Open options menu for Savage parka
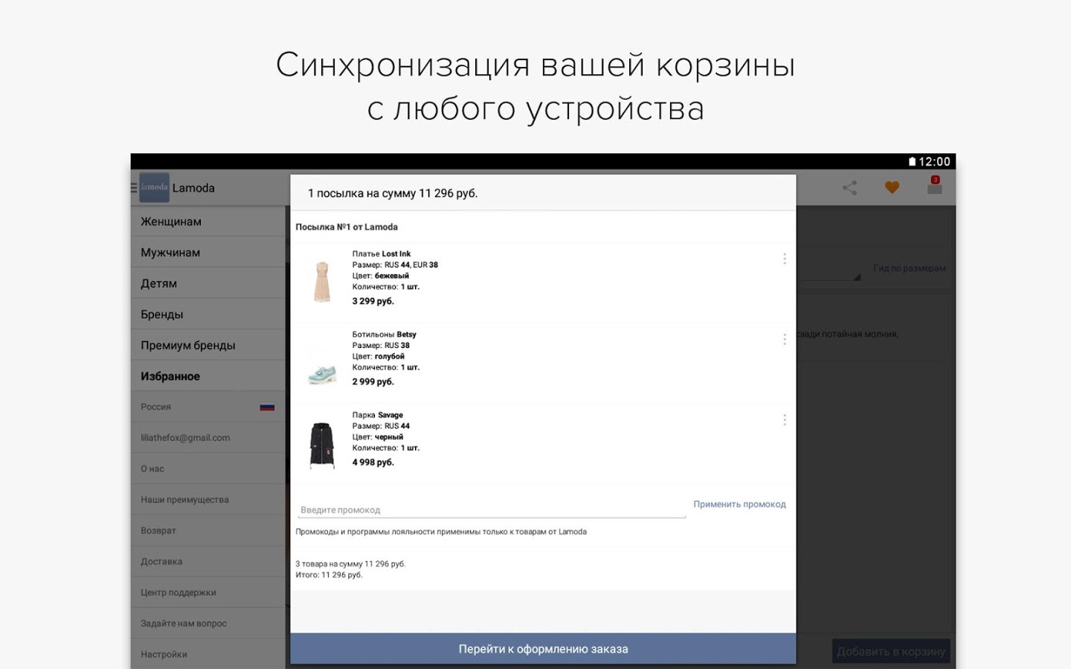1071x669 pixels. point(785,420)
